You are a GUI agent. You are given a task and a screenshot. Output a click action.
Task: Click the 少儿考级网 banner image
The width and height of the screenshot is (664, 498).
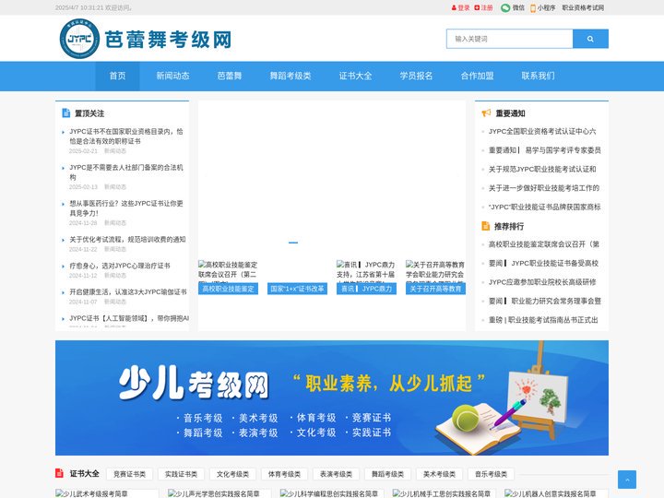pyautogui.click(x=332, y=397)
